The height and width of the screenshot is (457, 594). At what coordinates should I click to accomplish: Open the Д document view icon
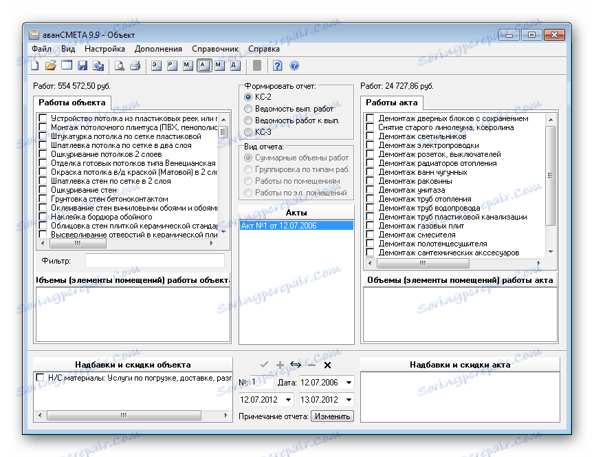(236, 65)
